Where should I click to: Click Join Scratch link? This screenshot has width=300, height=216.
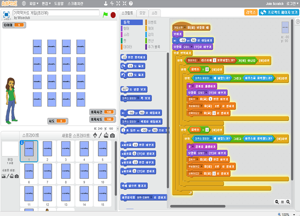click(x=274, y=4)
